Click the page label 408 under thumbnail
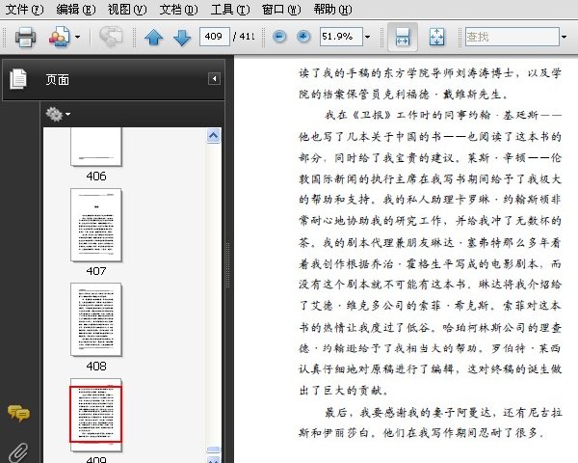The height and width of the screenshot is (463, 578). point(96,367)
